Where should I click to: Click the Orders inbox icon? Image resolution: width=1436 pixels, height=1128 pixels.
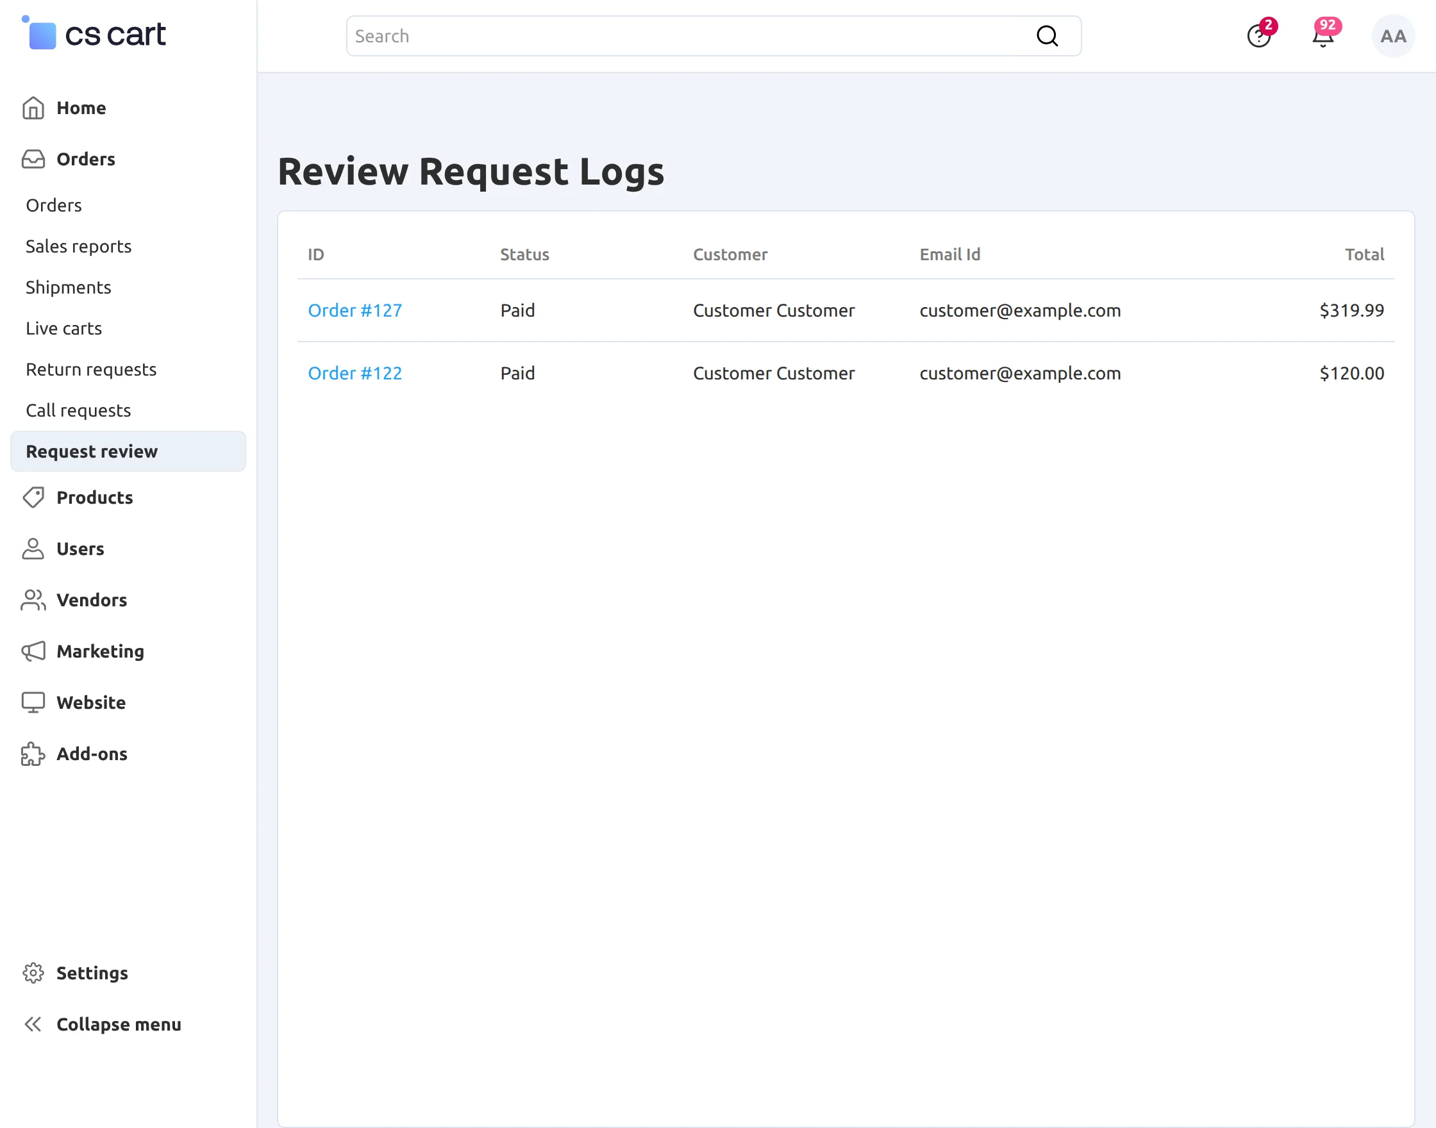[x=33, y=159]
